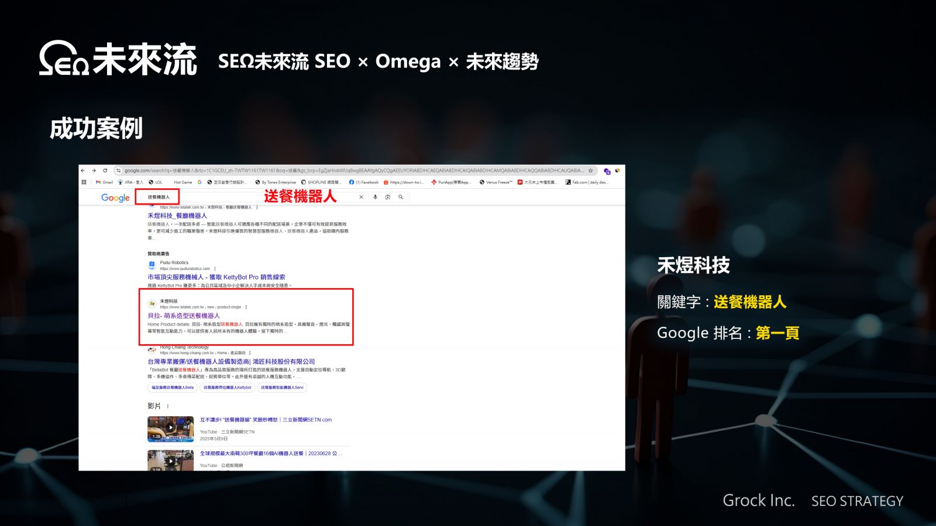Open the By Tones Enterprise bookmark
Viewport: 936px width, 526px height.
[276, 182]
